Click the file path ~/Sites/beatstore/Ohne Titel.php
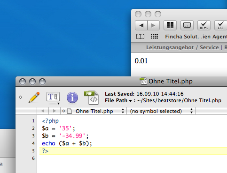 [179, 100]
